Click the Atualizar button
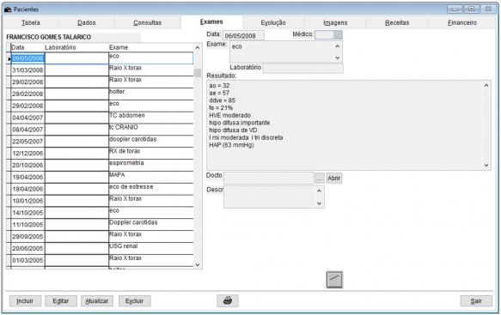This screenshot has height=315, width=501. (97, 301)
